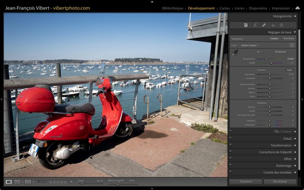Open the Masking tool
The image size is (304, 190).
pos(281,25)
